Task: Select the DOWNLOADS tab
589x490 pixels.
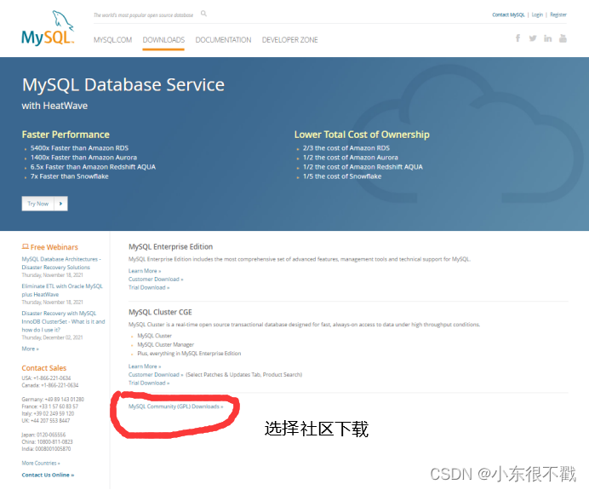Action: coord(163,40)
